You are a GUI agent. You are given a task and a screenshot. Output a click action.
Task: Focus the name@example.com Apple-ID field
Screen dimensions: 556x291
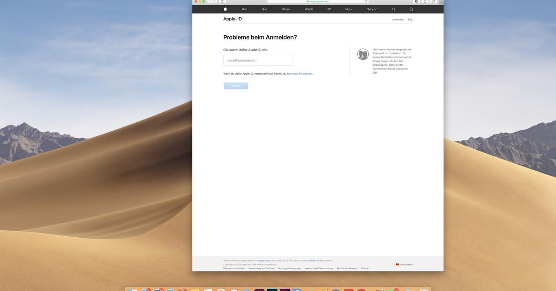pos(258,60)
